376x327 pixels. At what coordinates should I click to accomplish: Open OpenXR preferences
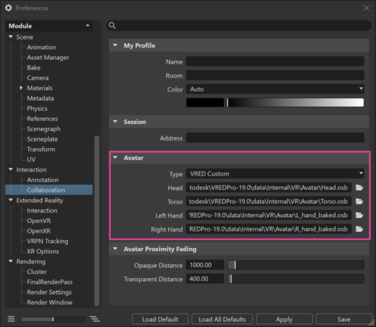[39, 231]
